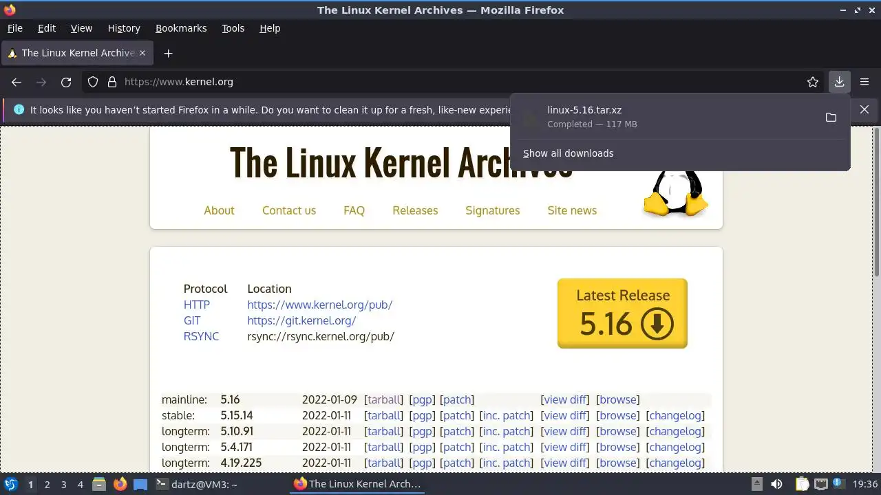Viewport: 881px width, 495px height.
Task: Open the GIT protocol link
Action: [192, 320]
